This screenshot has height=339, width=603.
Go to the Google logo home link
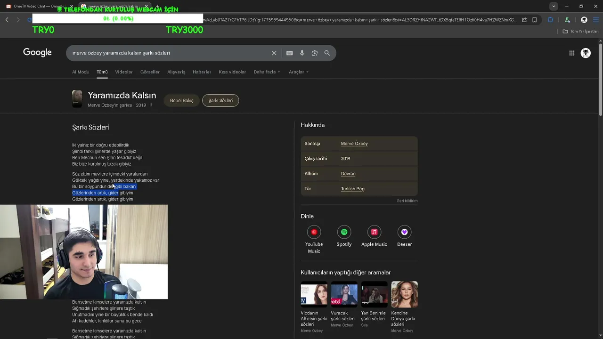(37, 52)
